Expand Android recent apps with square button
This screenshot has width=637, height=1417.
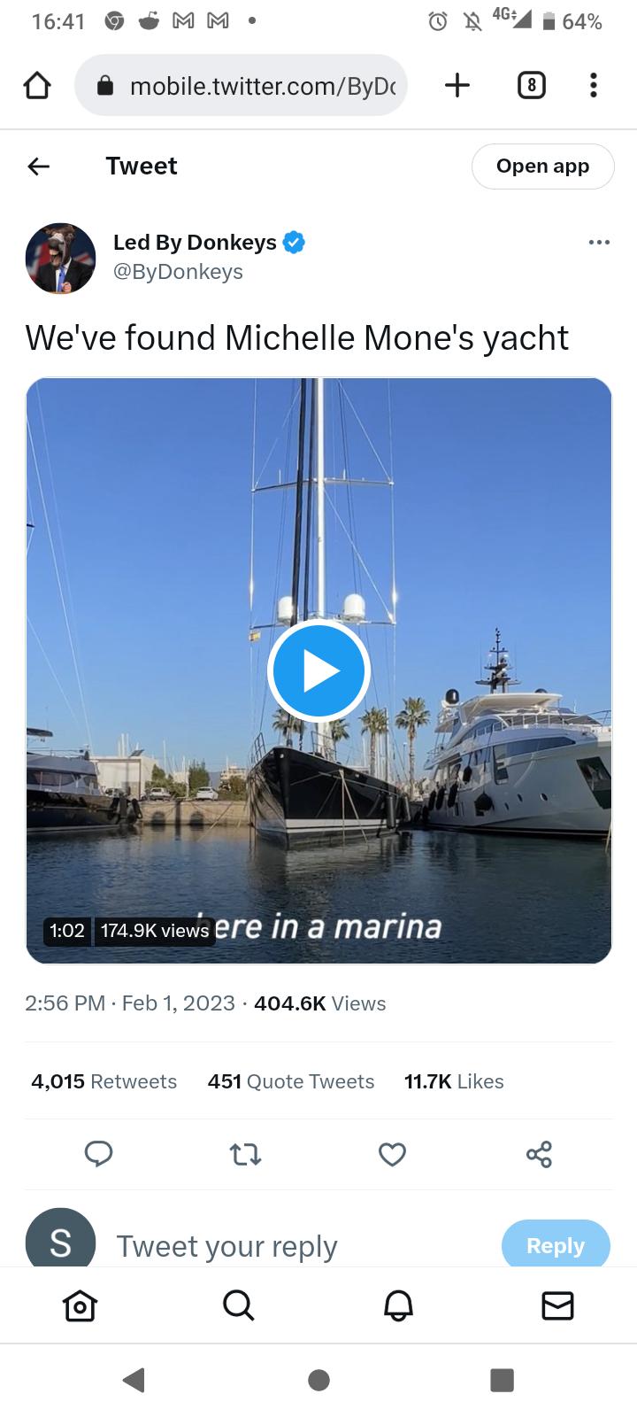point(503,1379)
